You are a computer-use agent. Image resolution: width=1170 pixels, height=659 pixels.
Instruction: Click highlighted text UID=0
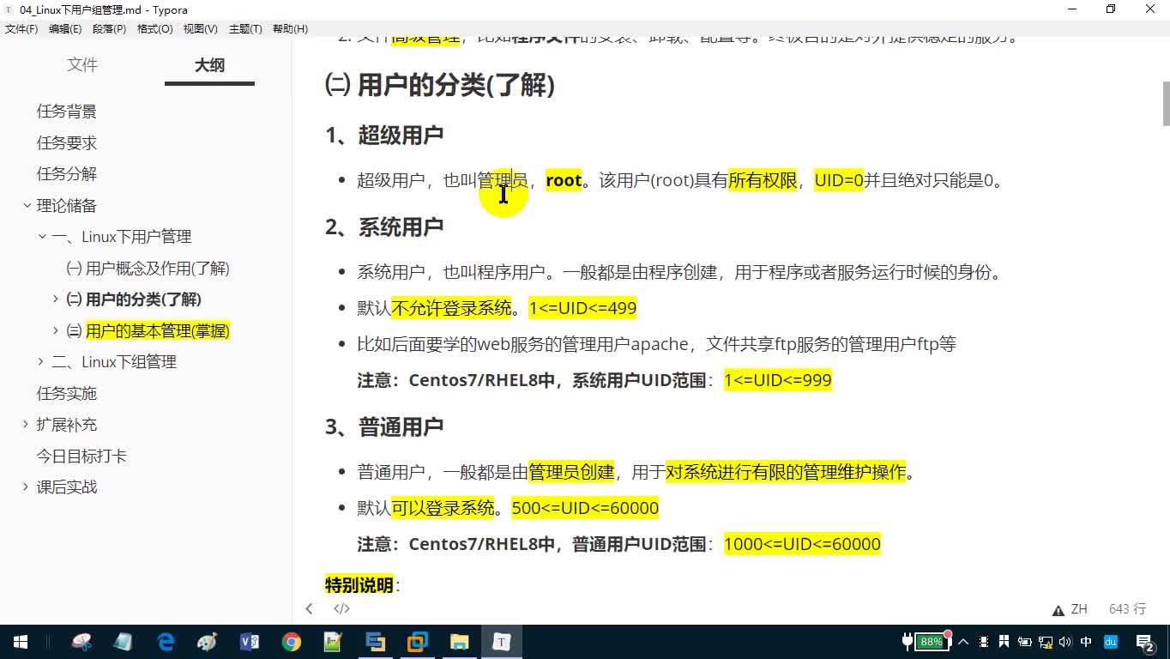(839, 180)
